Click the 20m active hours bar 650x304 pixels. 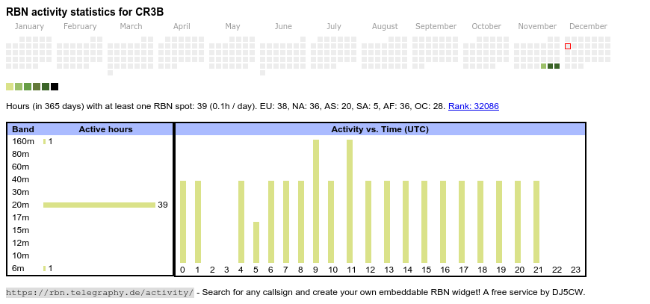[99, 205]
